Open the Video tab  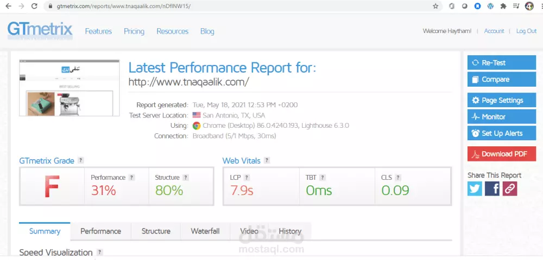[x=249, y=231]
